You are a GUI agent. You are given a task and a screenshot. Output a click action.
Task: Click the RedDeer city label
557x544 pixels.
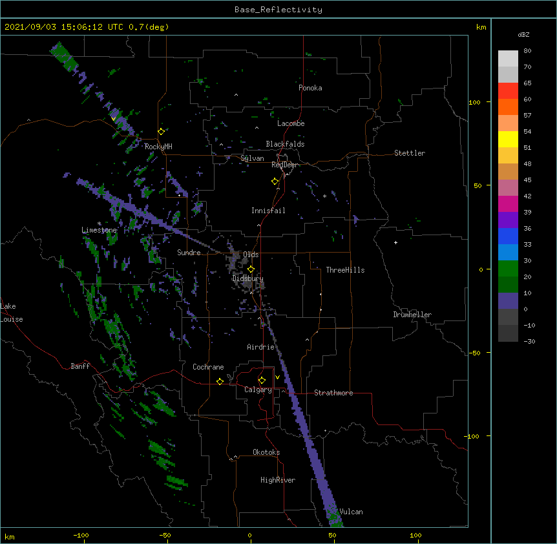click(284, 165)
